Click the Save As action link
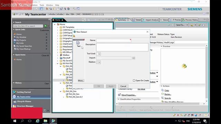The height and width of the screenshot is (124, 221). coord(167,98)
